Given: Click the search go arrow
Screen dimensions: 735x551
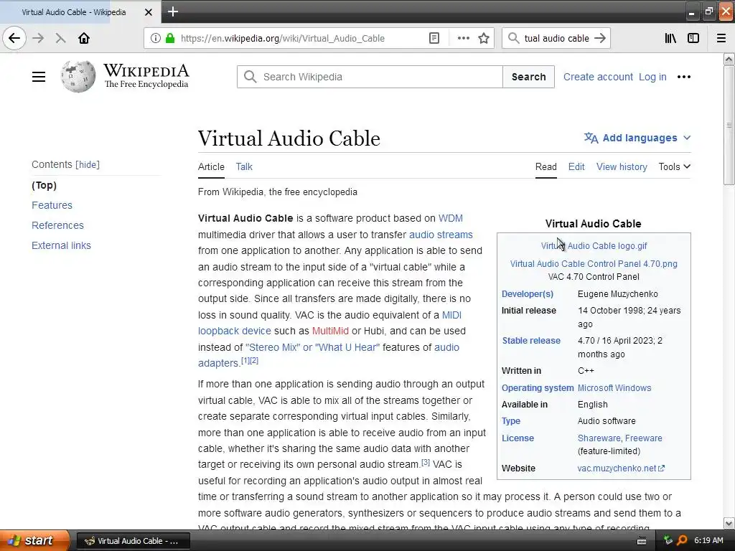Looking at the screenshot, I should coord(599,38).
